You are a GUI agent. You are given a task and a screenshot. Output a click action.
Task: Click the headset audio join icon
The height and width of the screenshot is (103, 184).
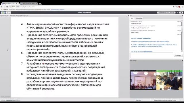coord(3,13)
